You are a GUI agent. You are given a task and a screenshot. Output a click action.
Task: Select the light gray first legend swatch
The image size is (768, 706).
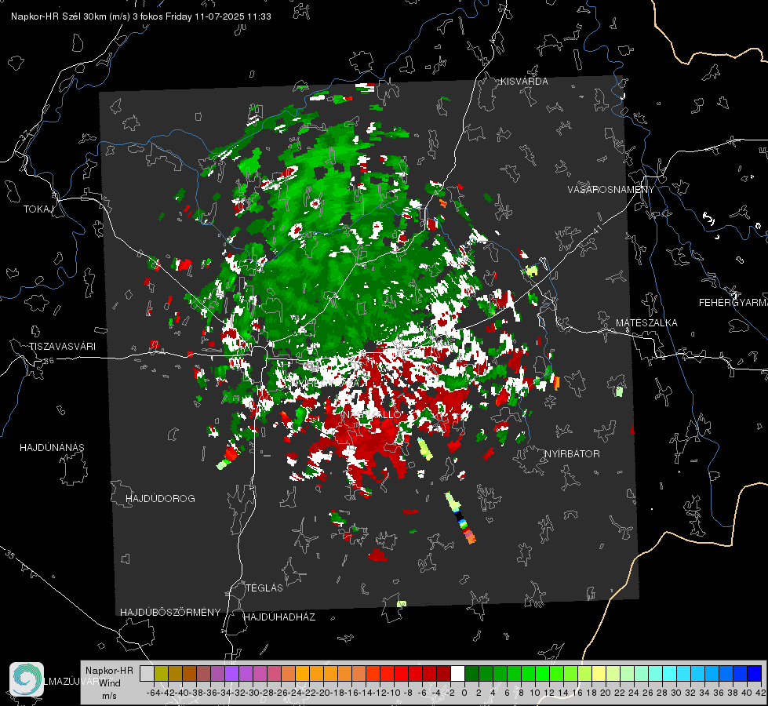coord(147,674)
